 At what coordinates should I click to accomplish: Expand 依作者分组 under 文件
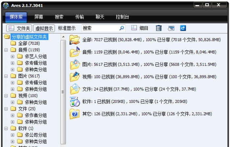[12, 115]
